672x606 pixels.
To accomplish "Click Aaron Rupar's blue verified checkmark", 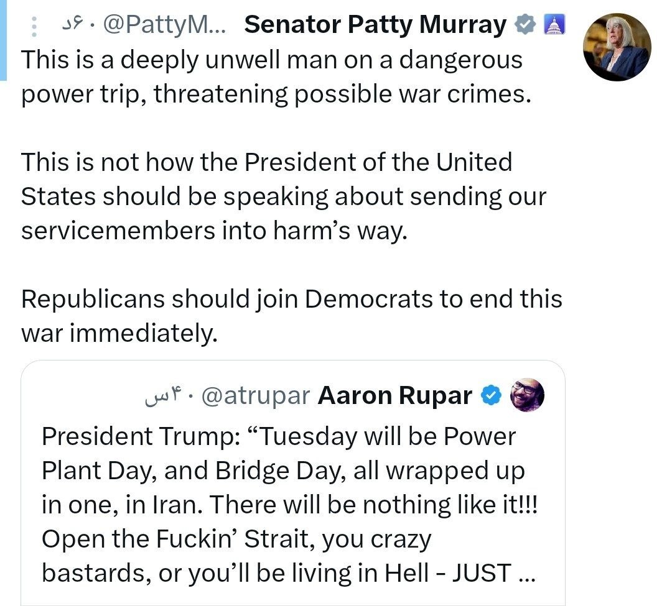I will click(x=492, y=395).
